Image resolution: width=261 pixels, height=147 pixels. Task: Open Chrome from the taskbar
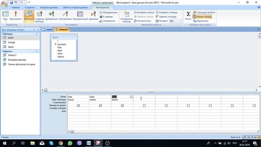(x=61, y=143)
